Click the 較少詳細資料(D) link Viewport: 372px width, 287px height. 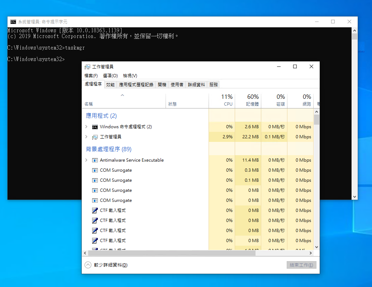[x=111, y=265]
